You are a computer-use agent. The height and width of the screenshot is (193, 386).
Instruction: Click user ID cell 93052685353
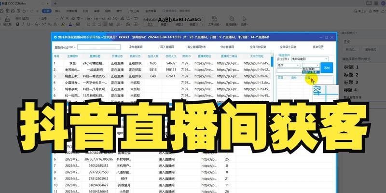[98, 165]
